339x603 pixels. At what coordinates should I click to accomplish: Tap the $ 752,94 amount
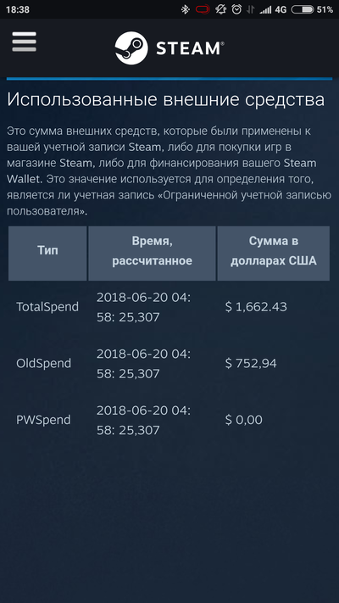tap(251, 363)
